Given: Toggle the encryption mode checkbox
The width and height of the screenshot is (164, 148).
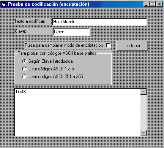Looking at the screenshot, I should pos(108,45).
